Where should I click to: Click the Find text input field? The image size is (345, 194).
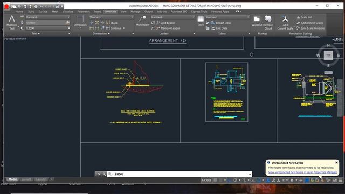tap(45, 23)
